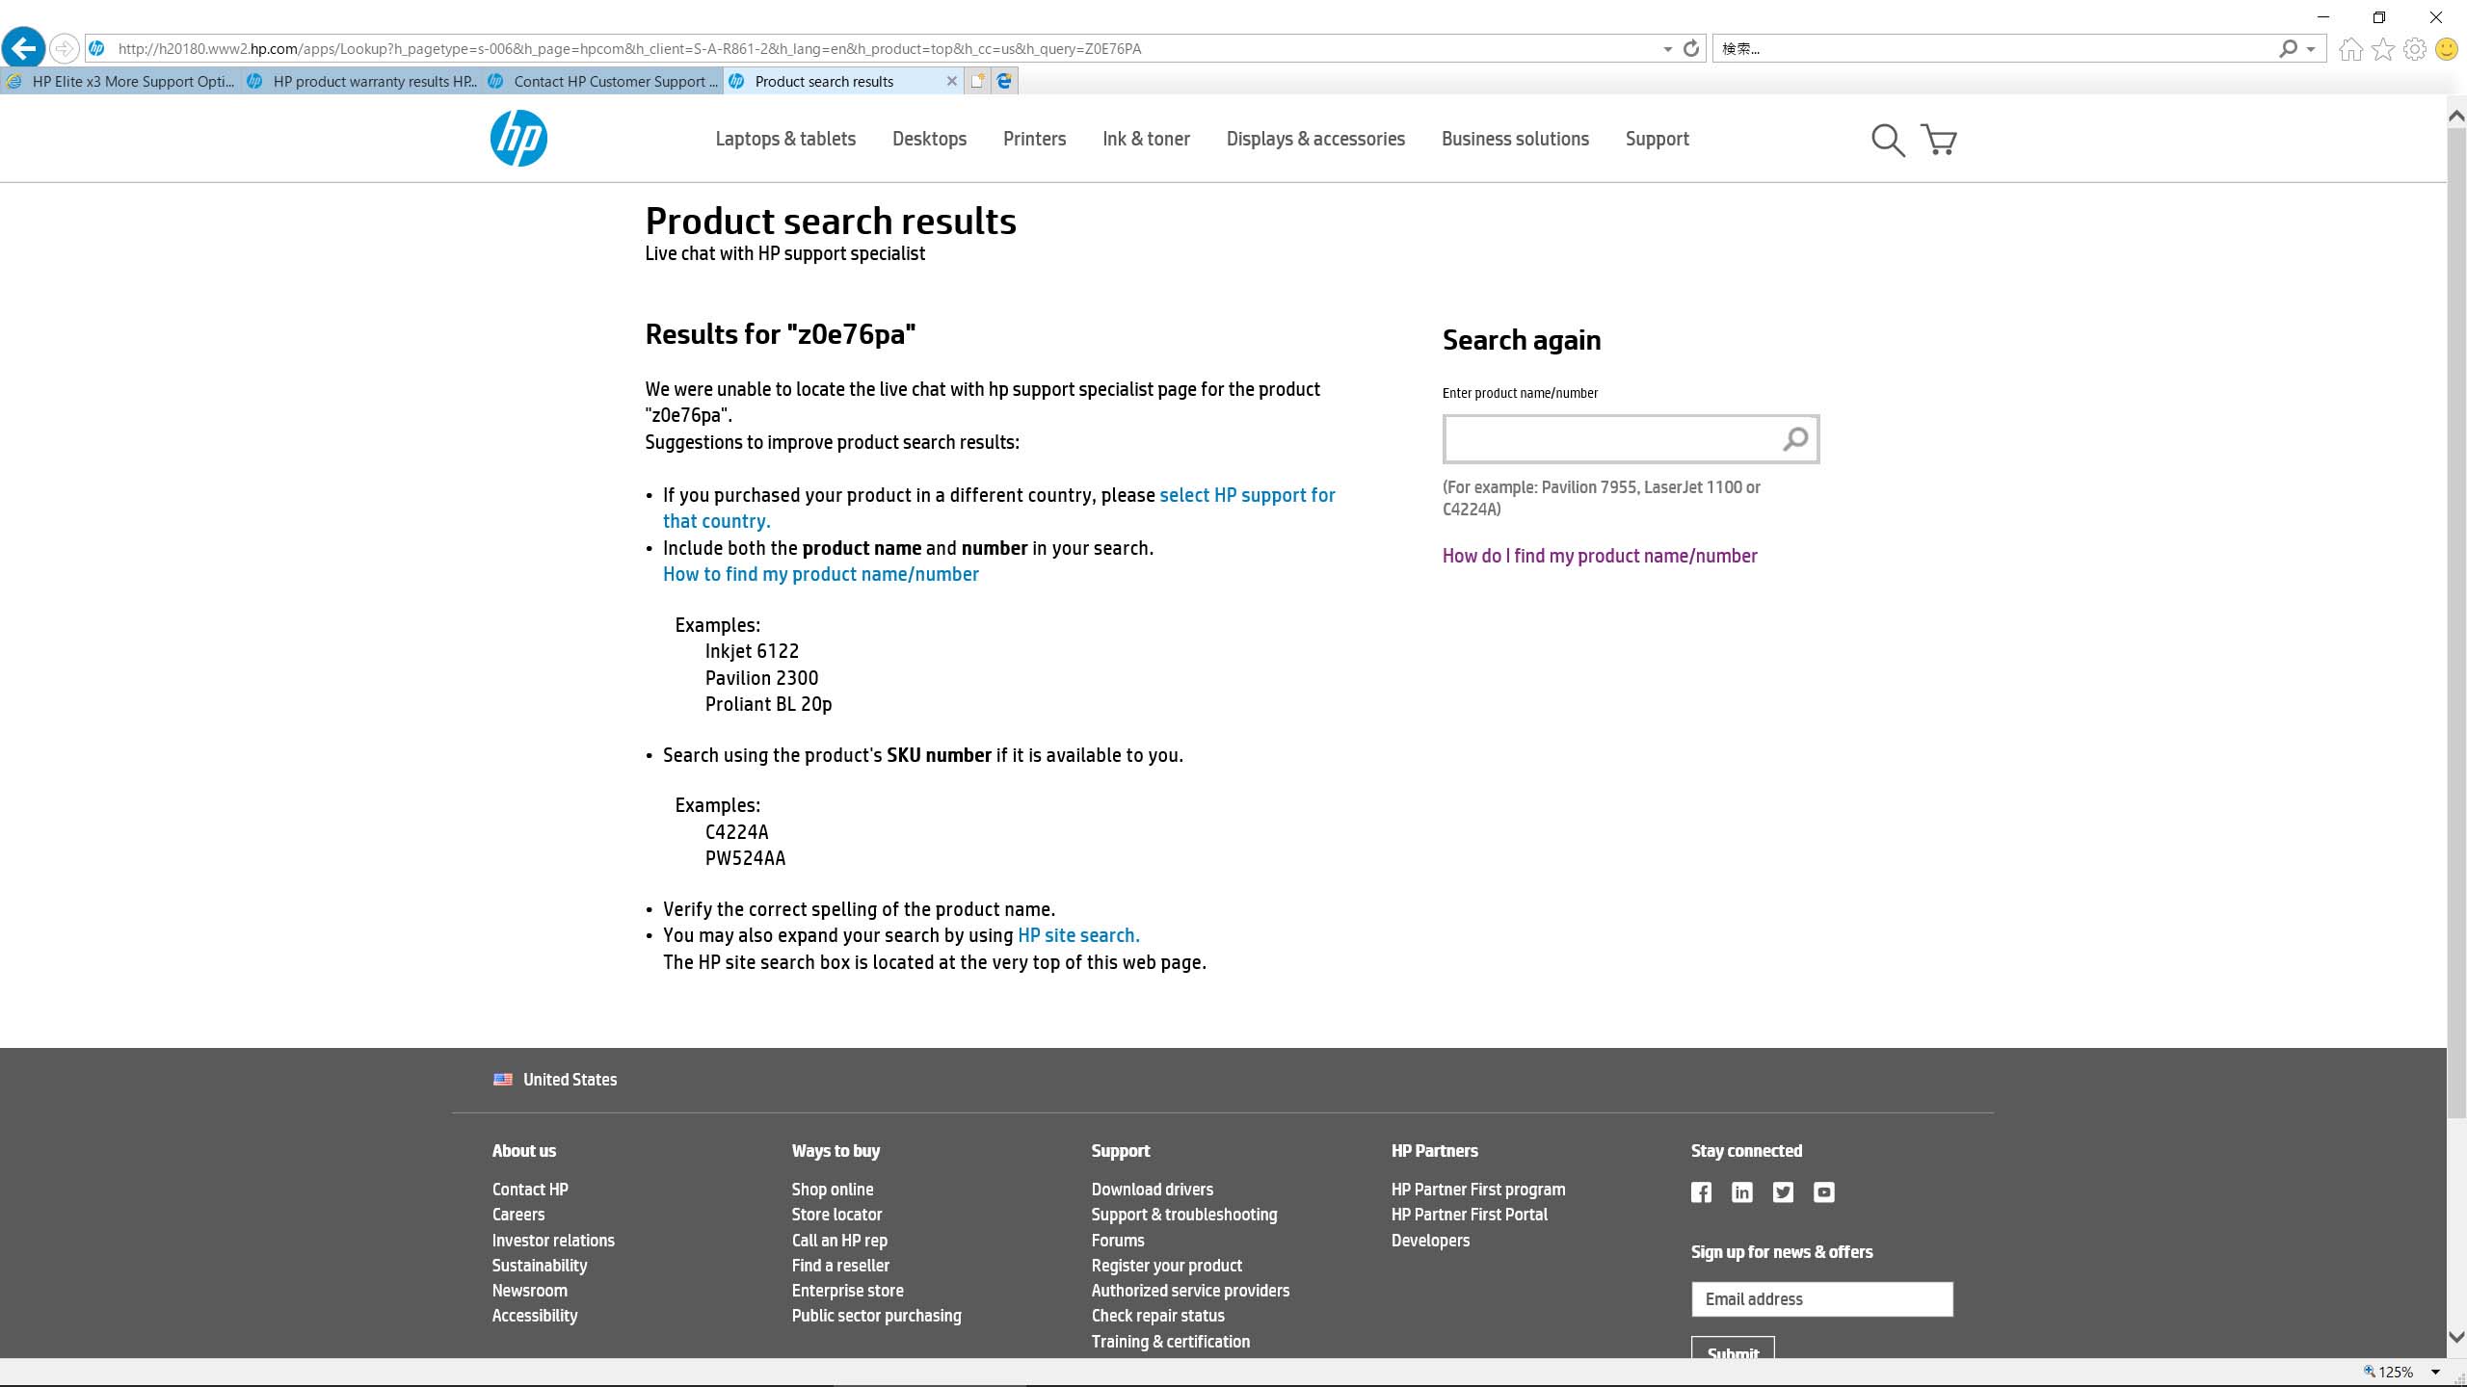
Task: Click the Submit button for newsletter
Action: point(1733,1348)
